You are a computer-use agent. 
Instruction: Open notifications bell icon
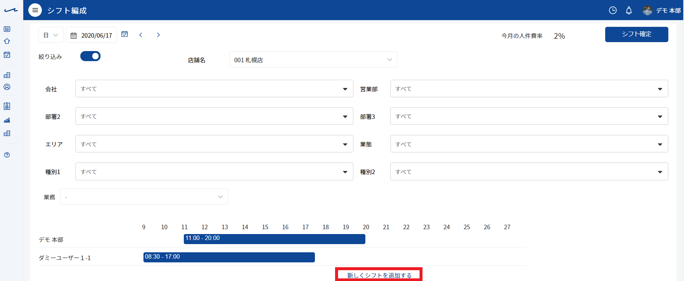[629, 10]
